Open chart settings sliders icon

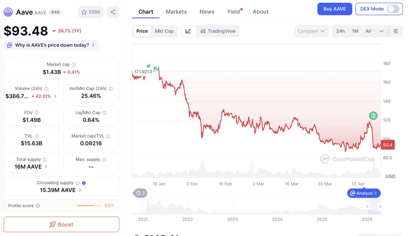pos(396,31)
